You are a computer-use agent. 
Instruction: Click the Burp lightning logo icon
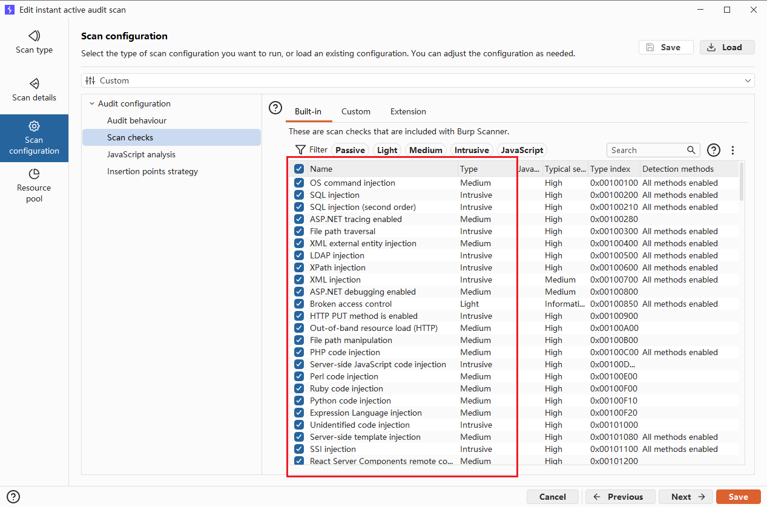[10, 10]
